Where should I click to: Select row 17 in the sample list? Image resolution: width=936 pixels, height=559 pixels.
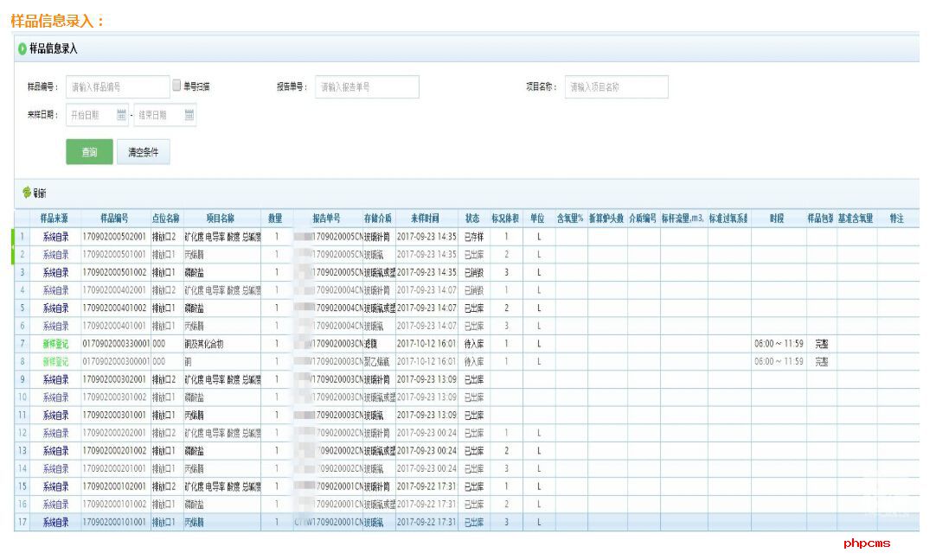(173, 522)
